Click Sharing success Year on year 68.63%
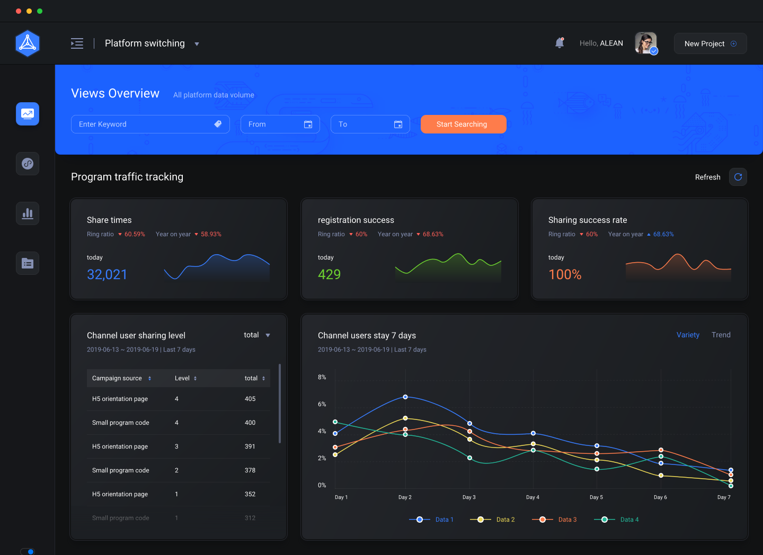 [641, 234]
